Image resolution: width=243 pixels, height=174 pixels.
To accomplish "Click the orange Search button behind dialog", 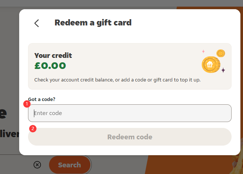I will (69, 165).
